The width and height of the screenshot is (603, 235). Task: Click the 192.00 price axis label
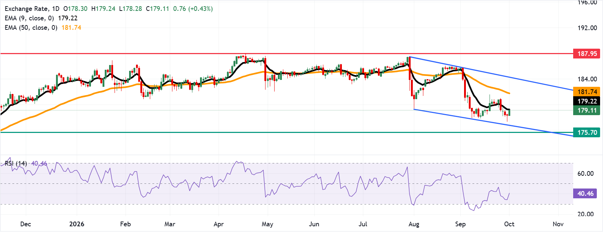587,28
